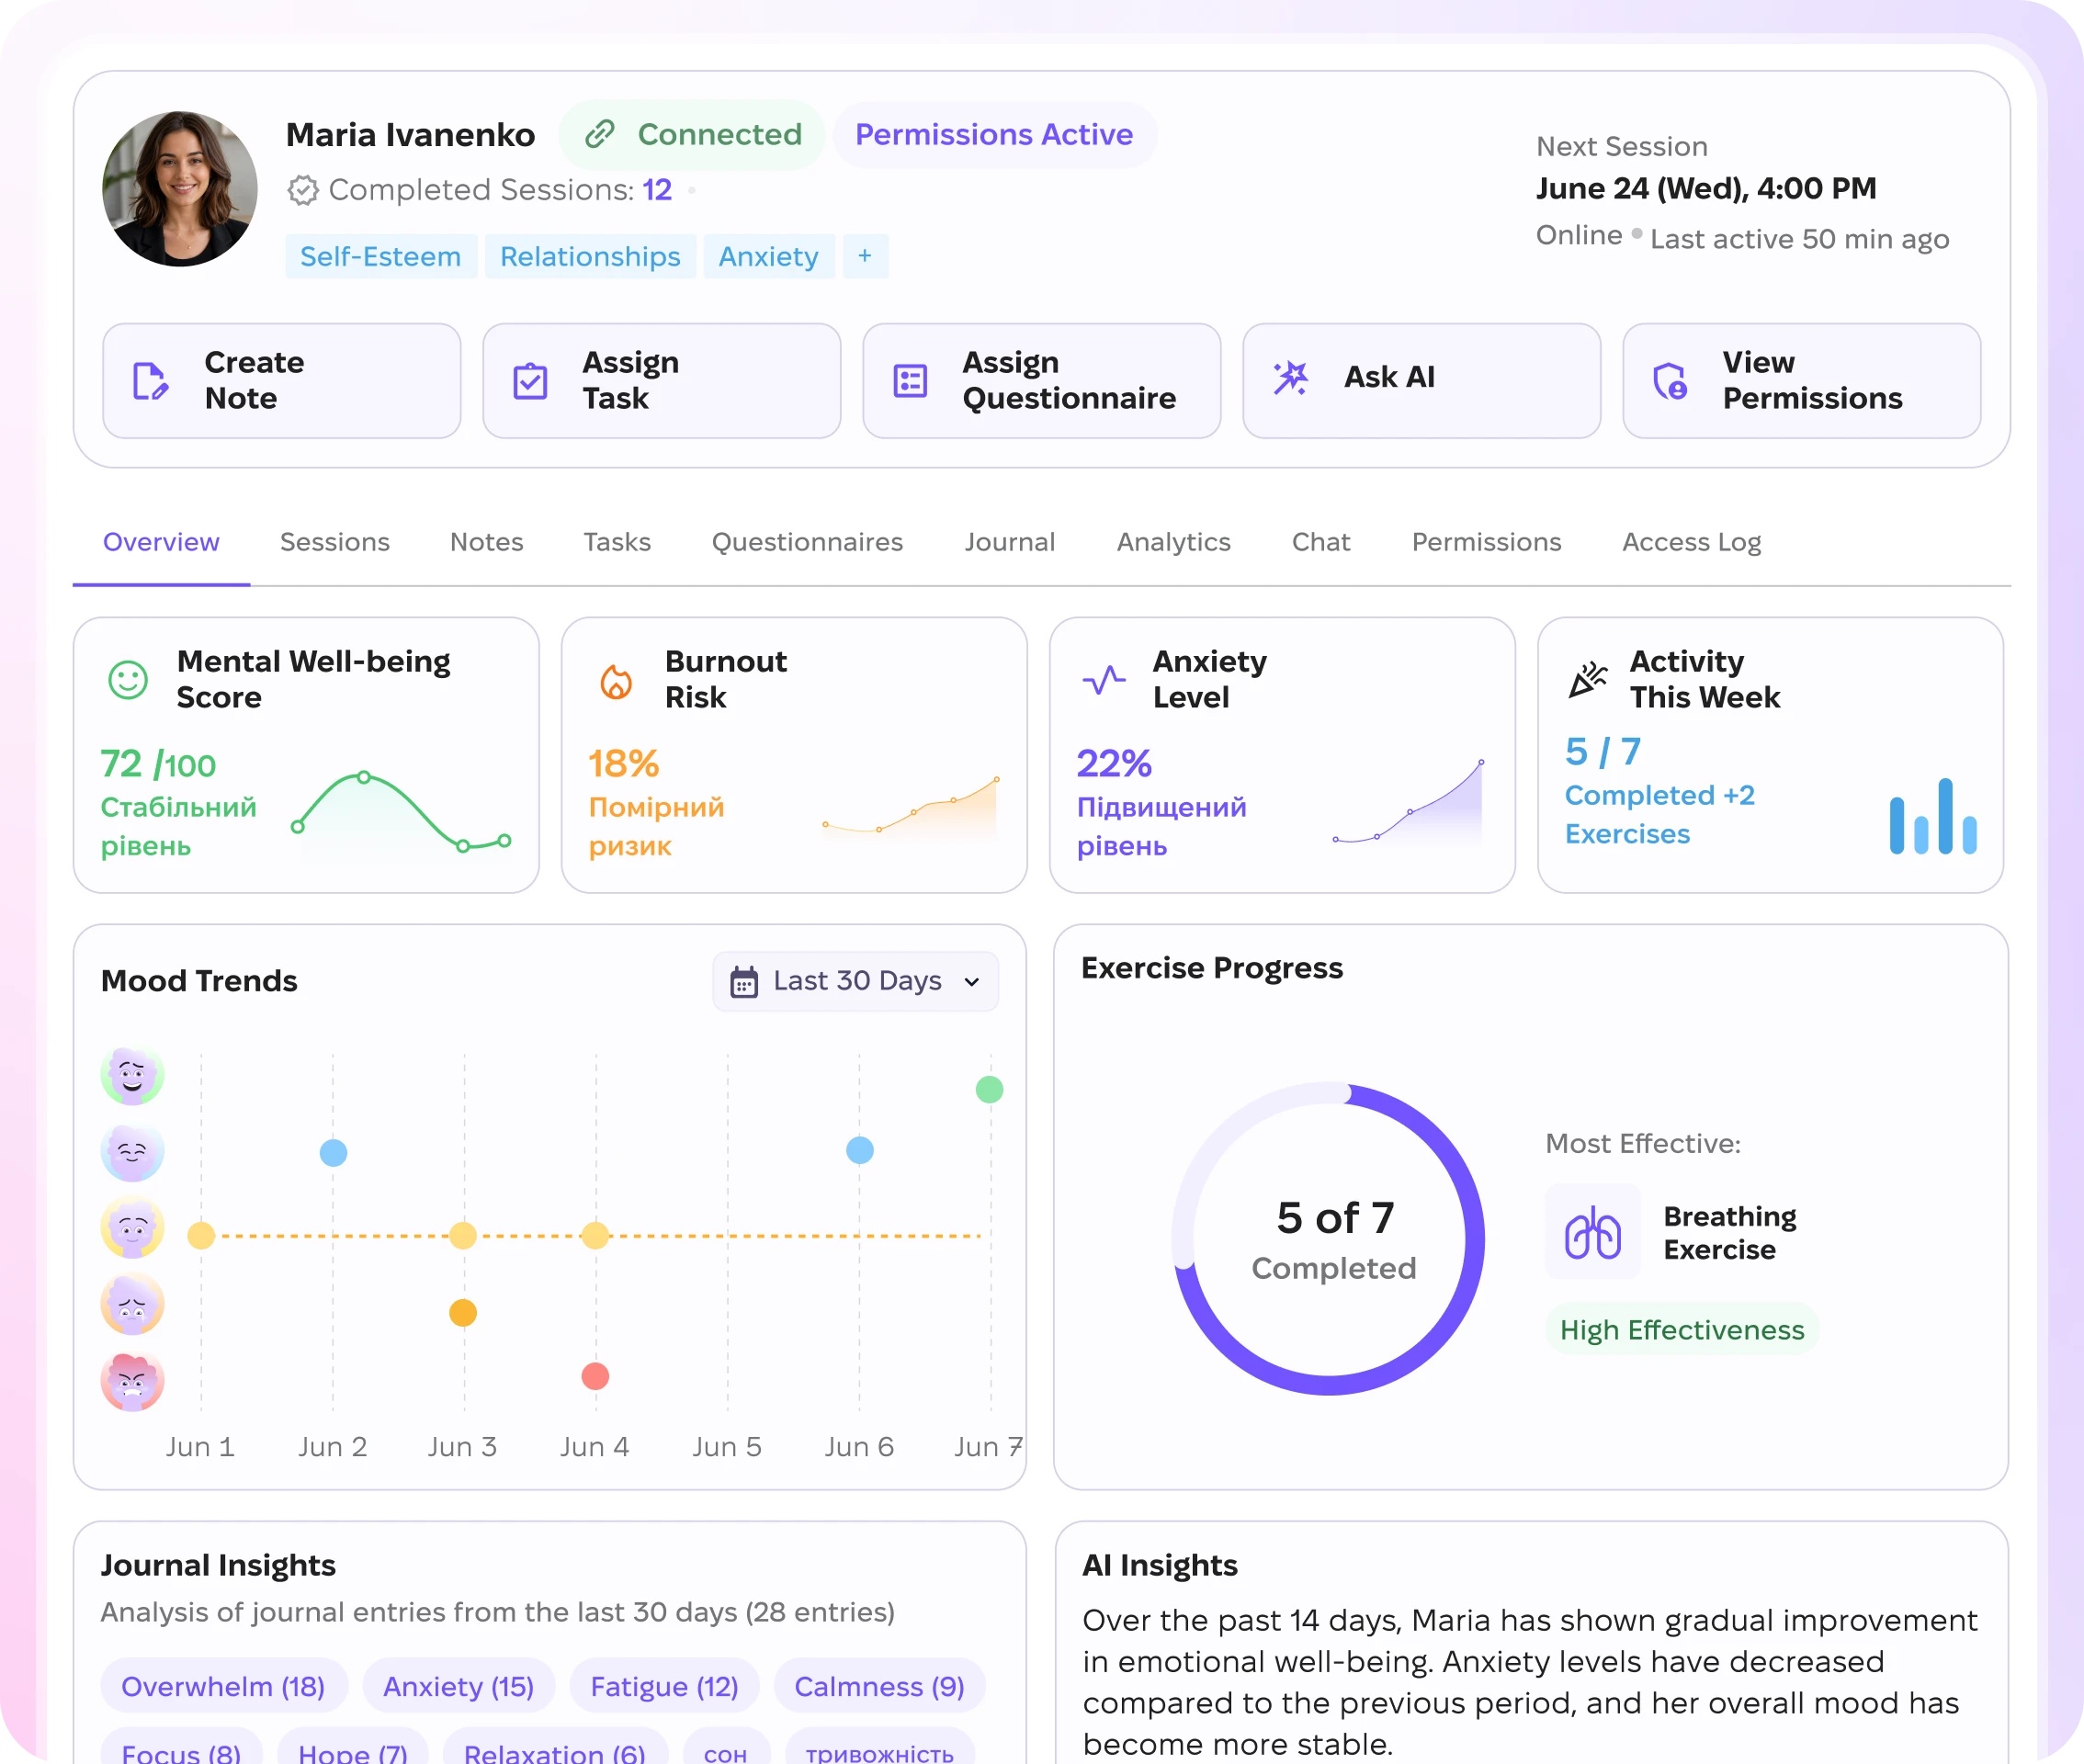Click the Permissions Active badge
This screenshot has height=1764, width=2084.
(994, 134)
